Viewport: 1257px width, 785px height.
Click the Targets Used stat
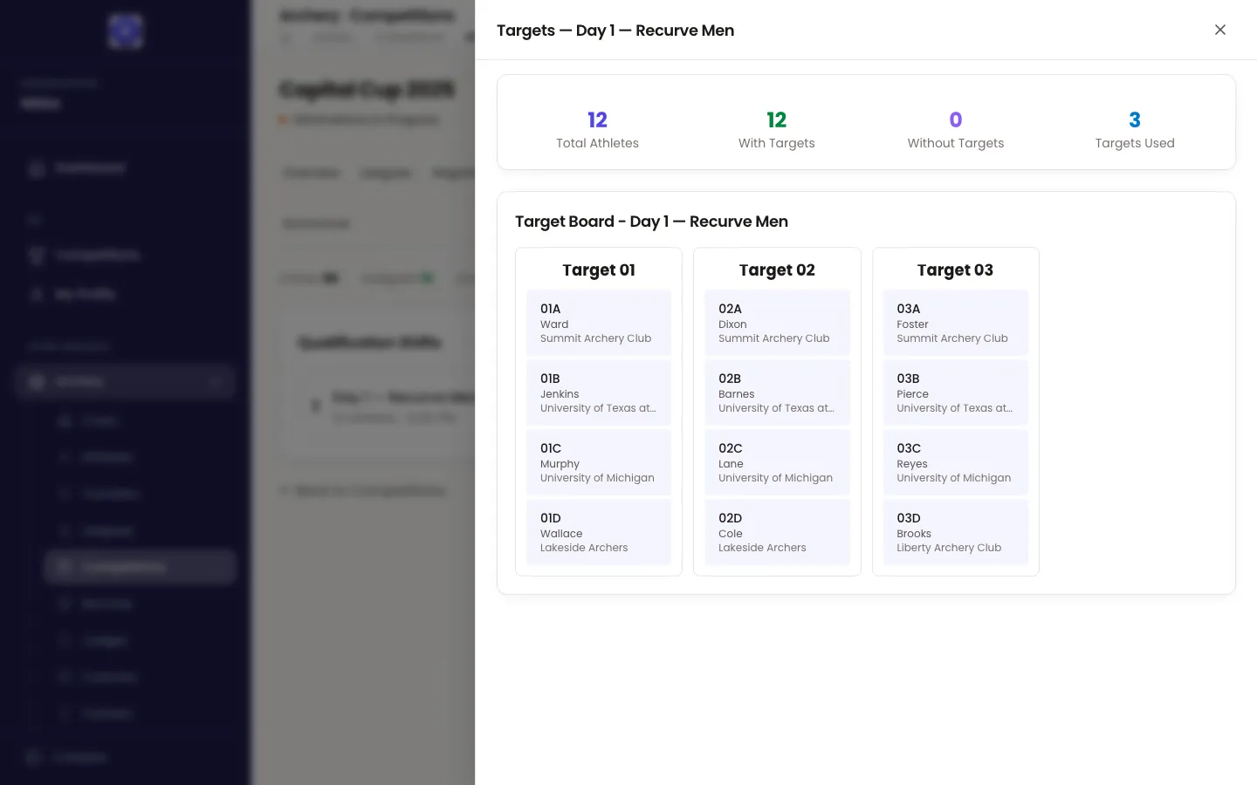1135,129
